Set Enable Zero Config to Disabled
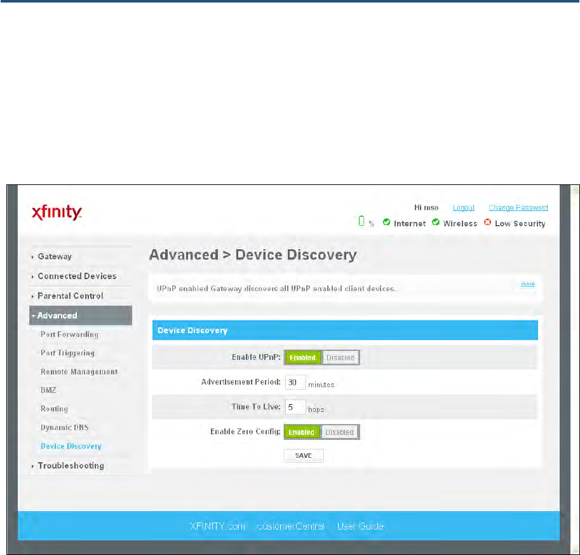 [x=339, y=432]
